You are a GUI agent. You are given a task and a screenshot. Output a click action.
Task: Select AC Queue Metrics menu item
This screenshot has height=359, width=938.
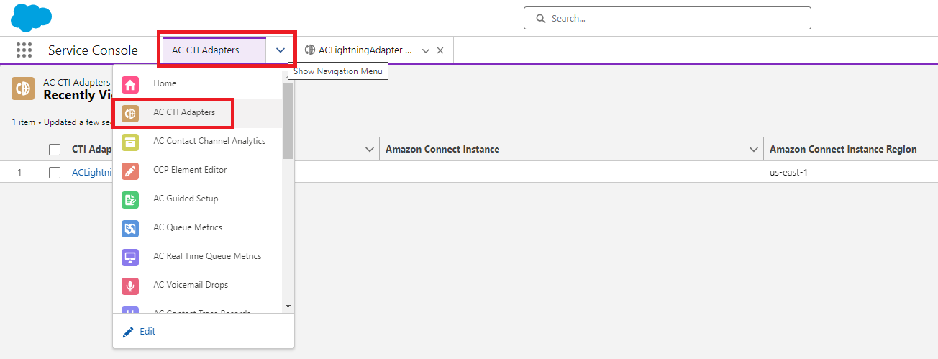pos(198,228)
